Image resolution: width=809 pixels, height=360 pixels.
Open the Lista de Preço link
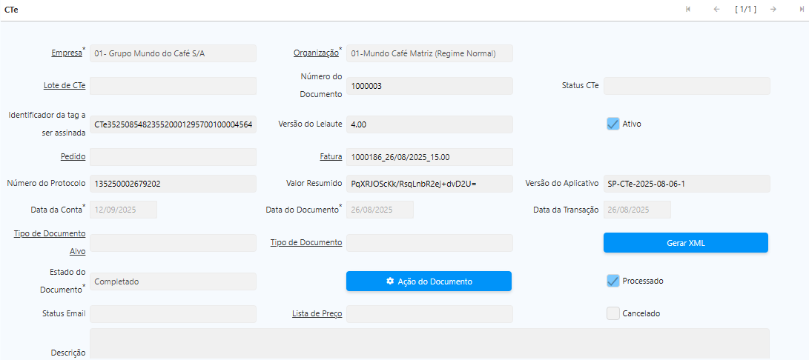coord(317,314)
